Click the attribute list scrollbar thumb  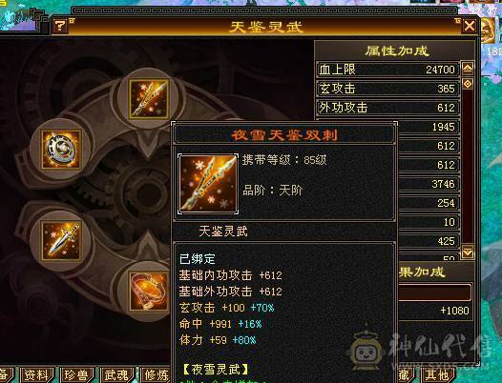click(x=468, y=84)
